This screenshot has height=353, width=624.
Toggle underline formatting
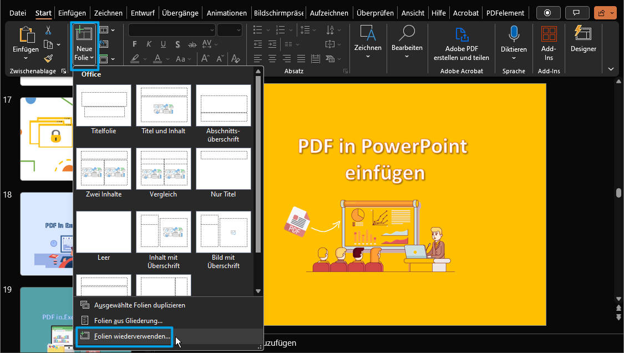(x=163, y=44)
